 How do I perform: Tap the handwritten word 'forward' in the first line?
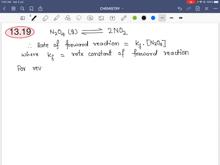[77, 44]
